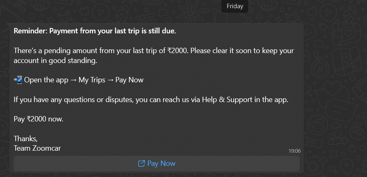
Task: Click the 19:06 message timestamp
Action: point(294,151)
